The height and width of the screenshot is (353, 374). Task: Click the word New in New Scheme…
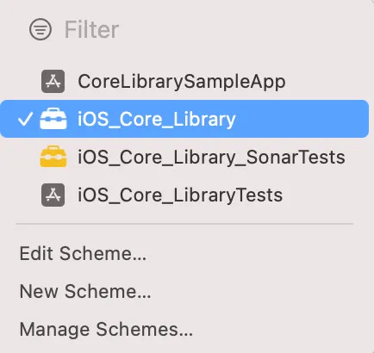(x=39, y=291)
